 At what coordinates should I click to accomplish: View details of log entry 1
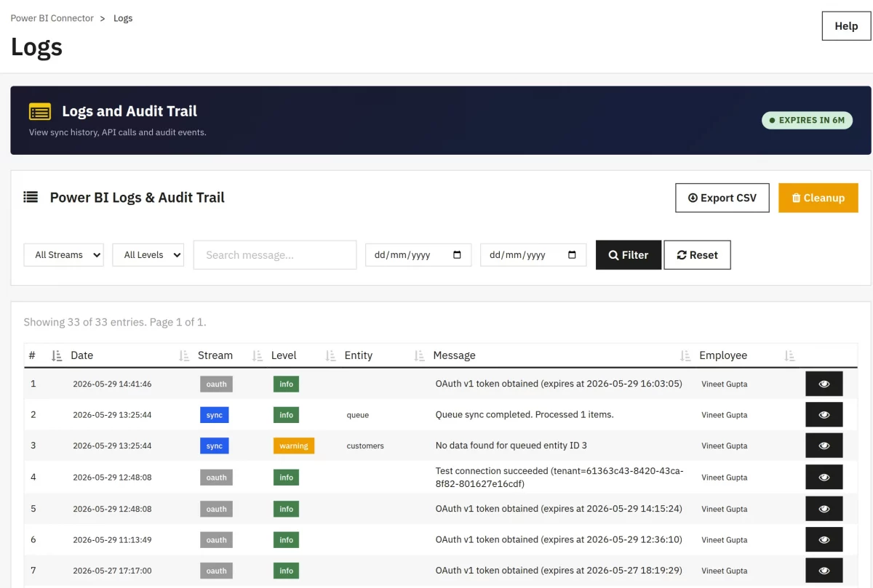click(x=824, y=384)
